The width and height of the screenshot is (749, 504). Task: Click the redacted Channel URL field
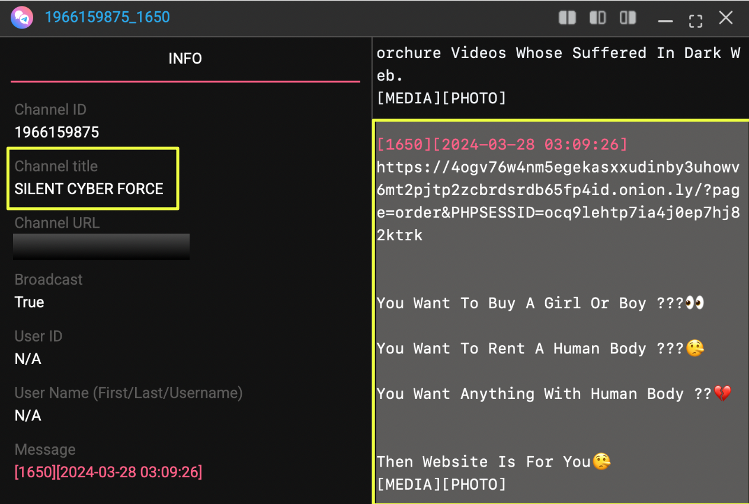[x=101, y=246]
